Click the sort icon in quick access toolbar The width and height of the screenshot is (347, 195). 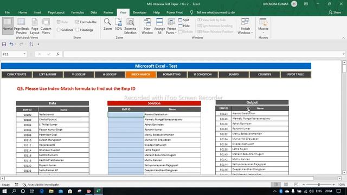point(31,44)
